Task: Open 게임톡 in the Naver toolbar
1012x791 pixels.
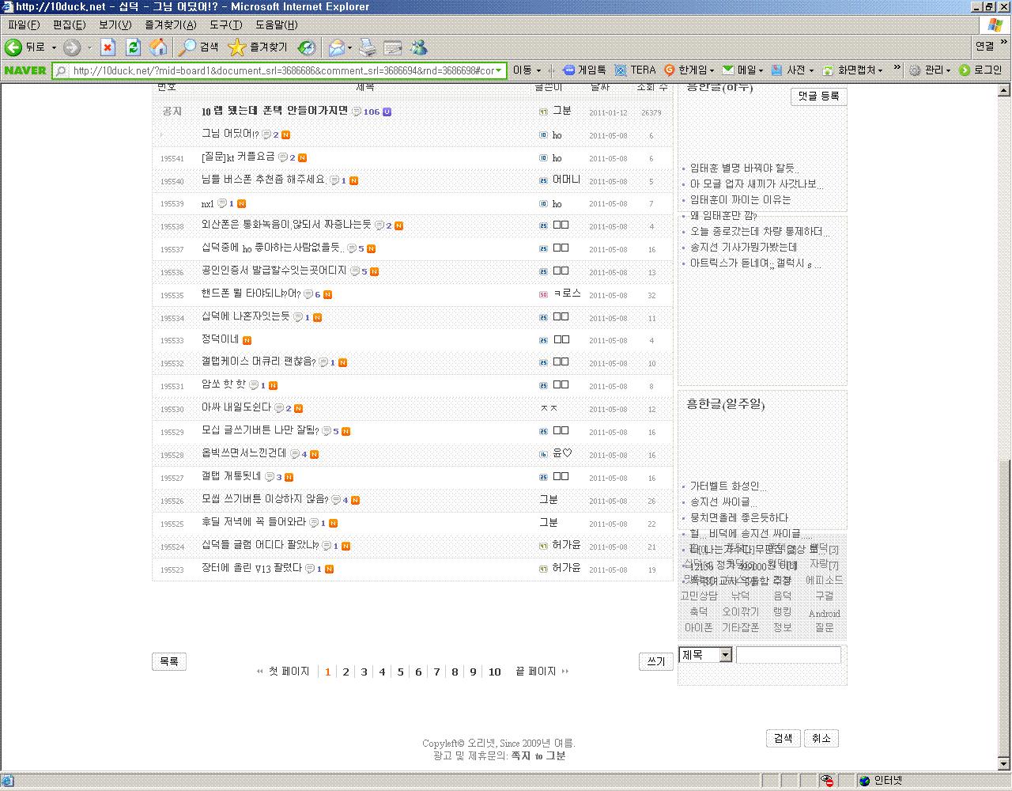Action: (x=583, y=70)
